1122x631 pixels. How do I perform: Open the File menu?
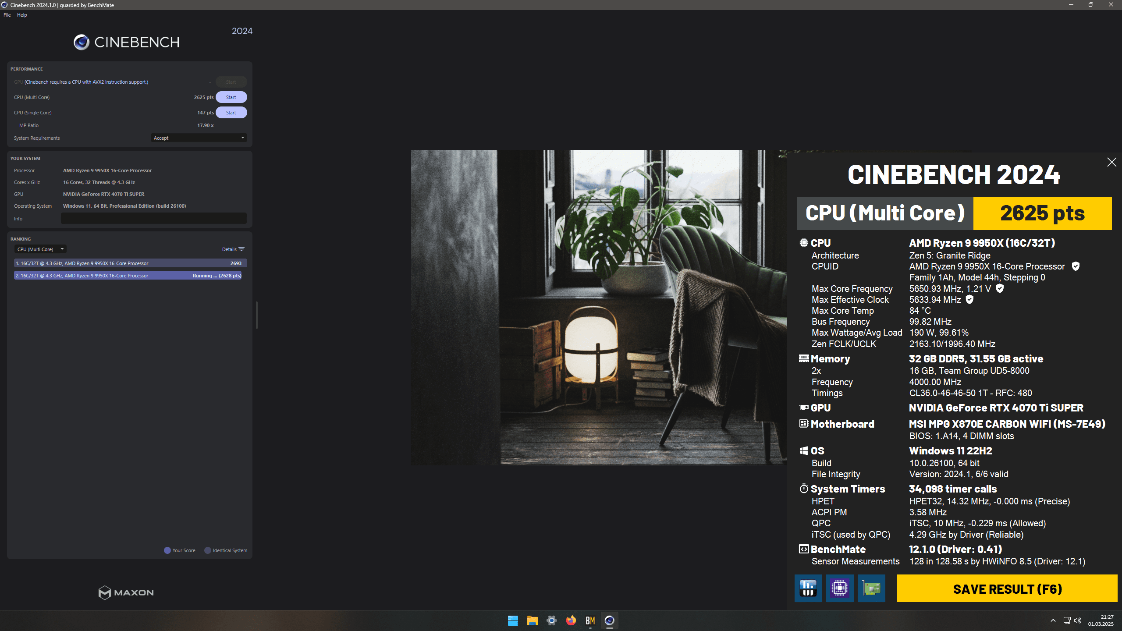(7, 15)
